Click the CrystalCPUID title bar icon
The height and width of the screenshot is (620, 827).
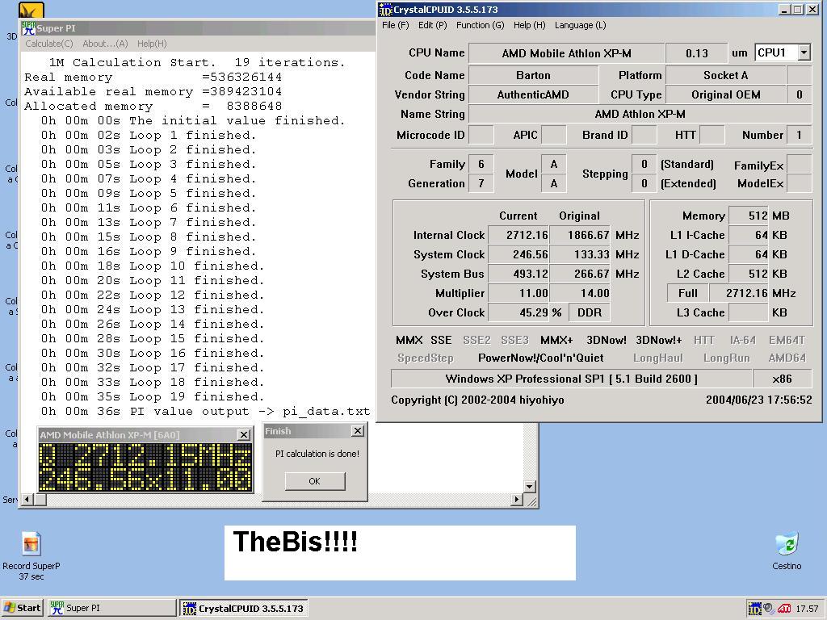386,10
